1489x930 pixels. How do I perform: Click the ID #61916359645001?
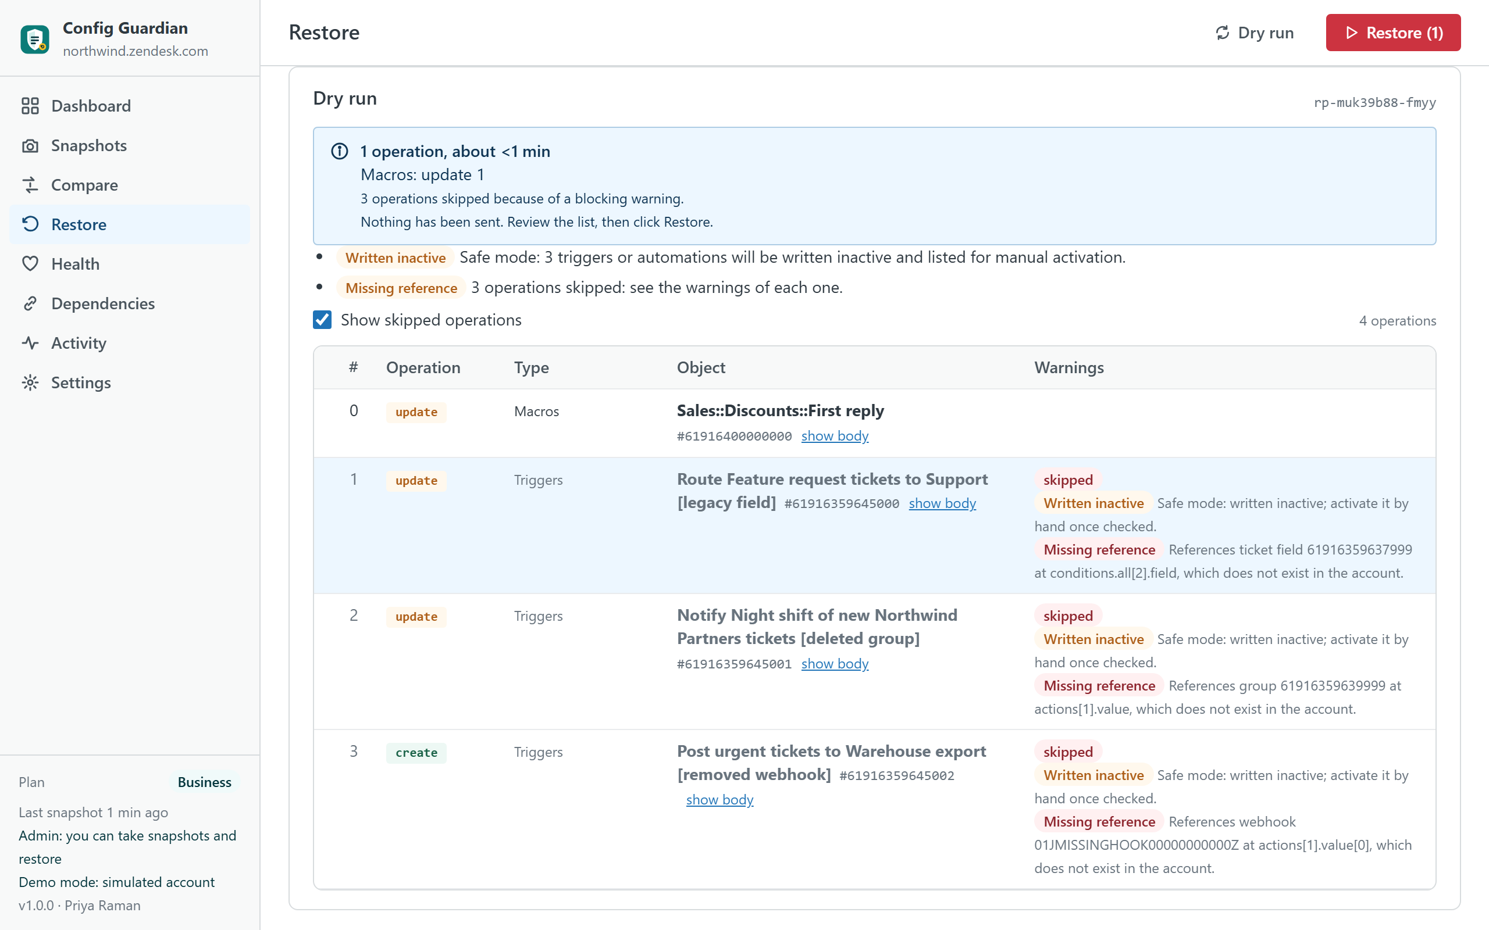coord(734,664)
